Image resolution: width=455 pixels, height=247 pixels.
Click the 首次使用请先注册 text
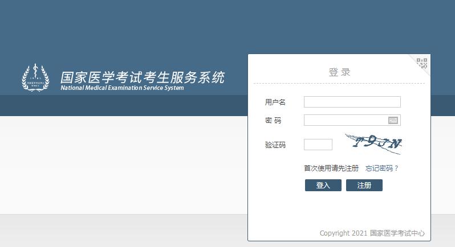pyautogui.click(x=331, y=168)
